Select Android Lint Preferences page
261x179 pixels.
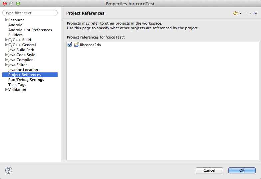coord(30,30)
